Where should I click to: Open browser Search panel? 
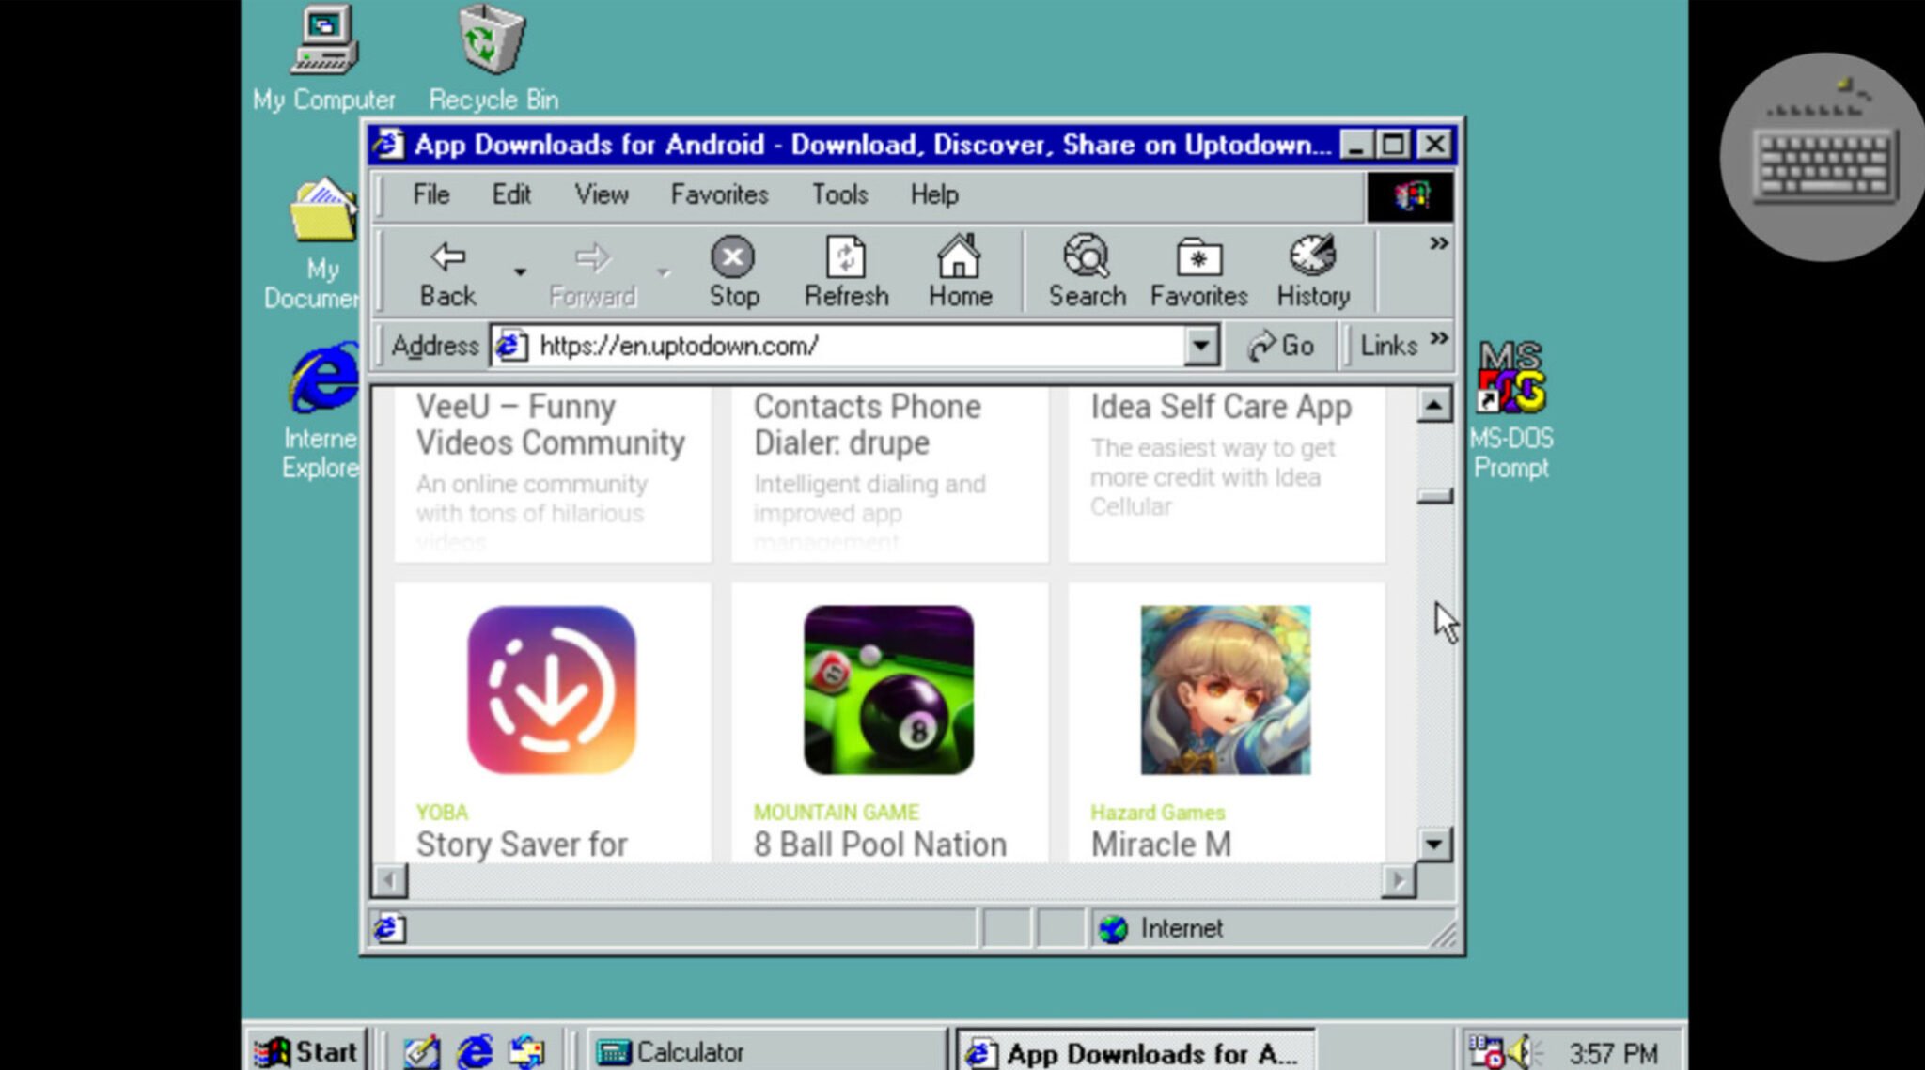tap(1086, 258)
